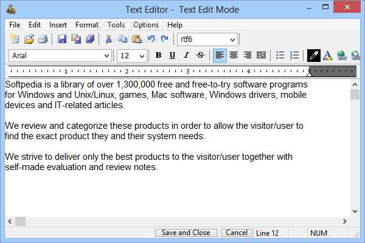365x243 pixels.
Task: Click the NUM status indicator
Action: tap(319, 233)
